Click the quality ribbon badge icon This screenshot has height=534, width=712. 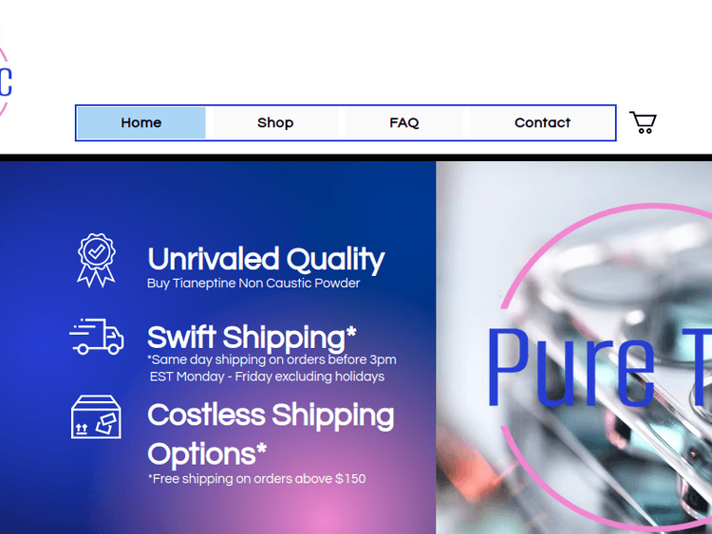[x=96, y=261]
